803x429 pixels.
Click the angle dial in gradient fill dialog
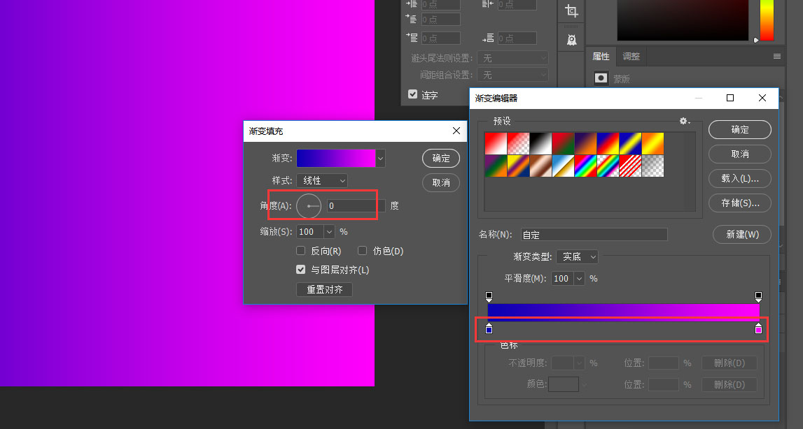tap(309, 205)
